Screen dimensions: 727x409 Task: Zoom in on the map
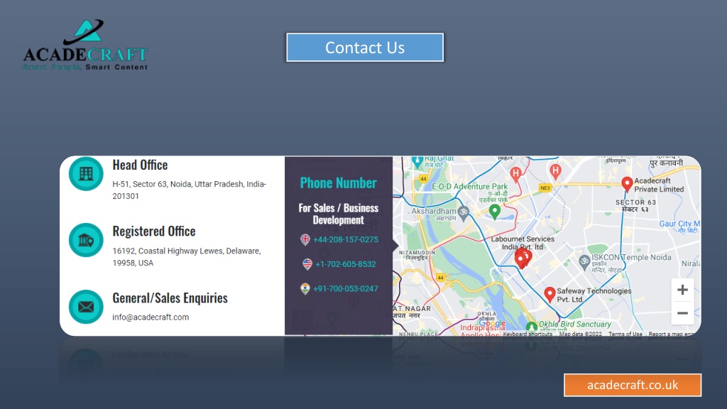tap(682, 290)
